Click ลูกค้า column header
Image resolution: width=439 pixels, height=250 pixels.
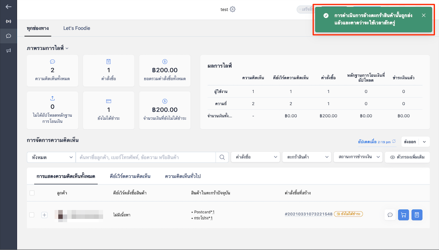click(x=62, y=193)
